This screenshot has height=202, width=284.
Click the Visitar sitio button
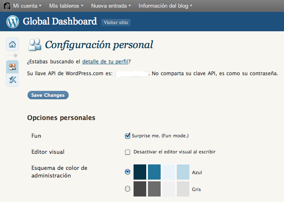click(x=116, y=22)
